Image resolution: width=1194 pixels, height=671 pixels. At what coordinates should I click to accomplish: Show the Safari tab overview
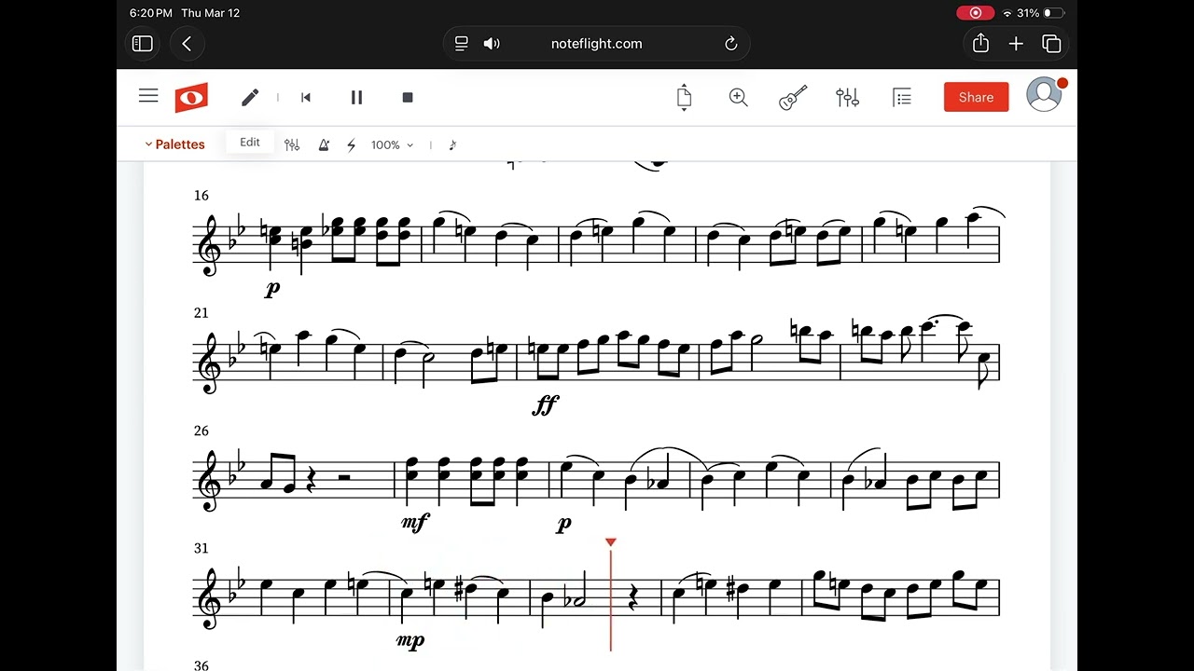point(1051,44)
